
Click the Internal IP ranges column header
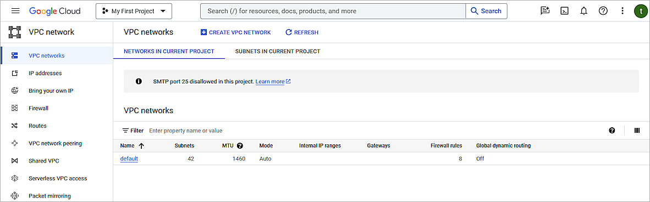[320, 145]
